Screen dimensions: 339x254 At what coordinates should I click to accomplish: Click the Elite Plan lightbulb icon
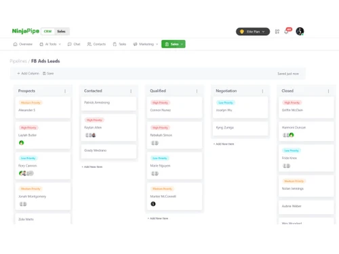[x=242, y=32]
